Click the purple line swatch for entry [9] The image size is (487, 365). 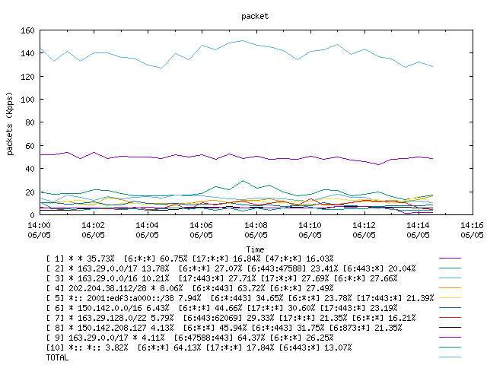point(450,338)
